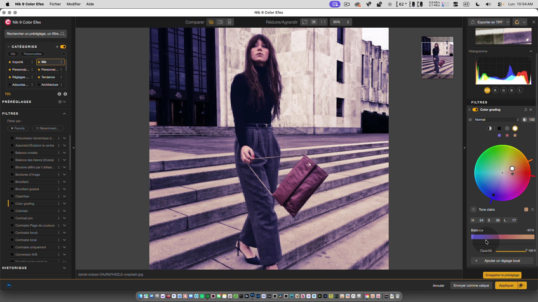Select the shadows tone circle (black)
538x302 pixels.
tap(499, 128)
